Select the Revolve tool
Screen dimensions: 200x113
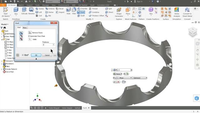[x=31, y=11]
